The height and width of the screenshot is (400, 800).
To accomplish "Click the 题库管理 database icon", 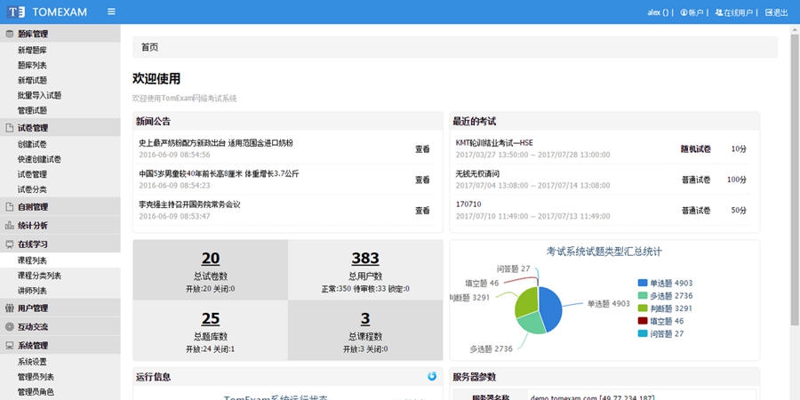I will pyautogui.click(x=10, y=34).
